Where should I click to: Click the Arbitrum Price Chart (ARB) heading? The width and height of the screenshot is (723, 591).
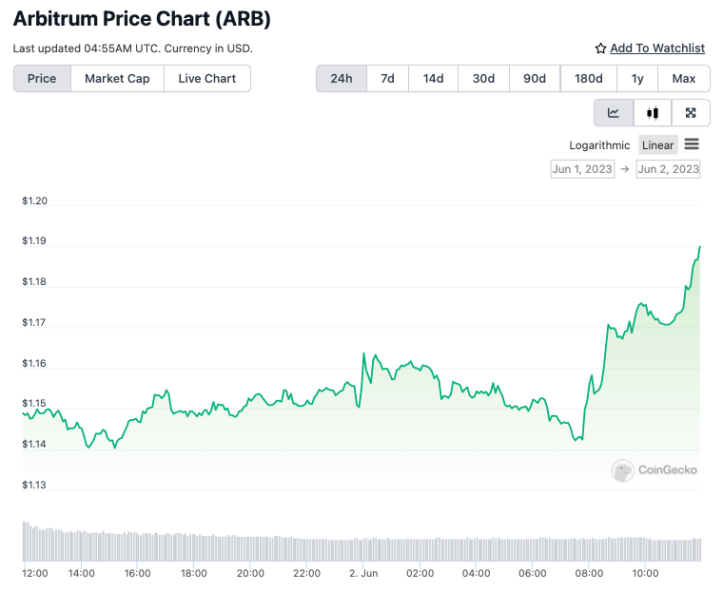click(142, 19)
